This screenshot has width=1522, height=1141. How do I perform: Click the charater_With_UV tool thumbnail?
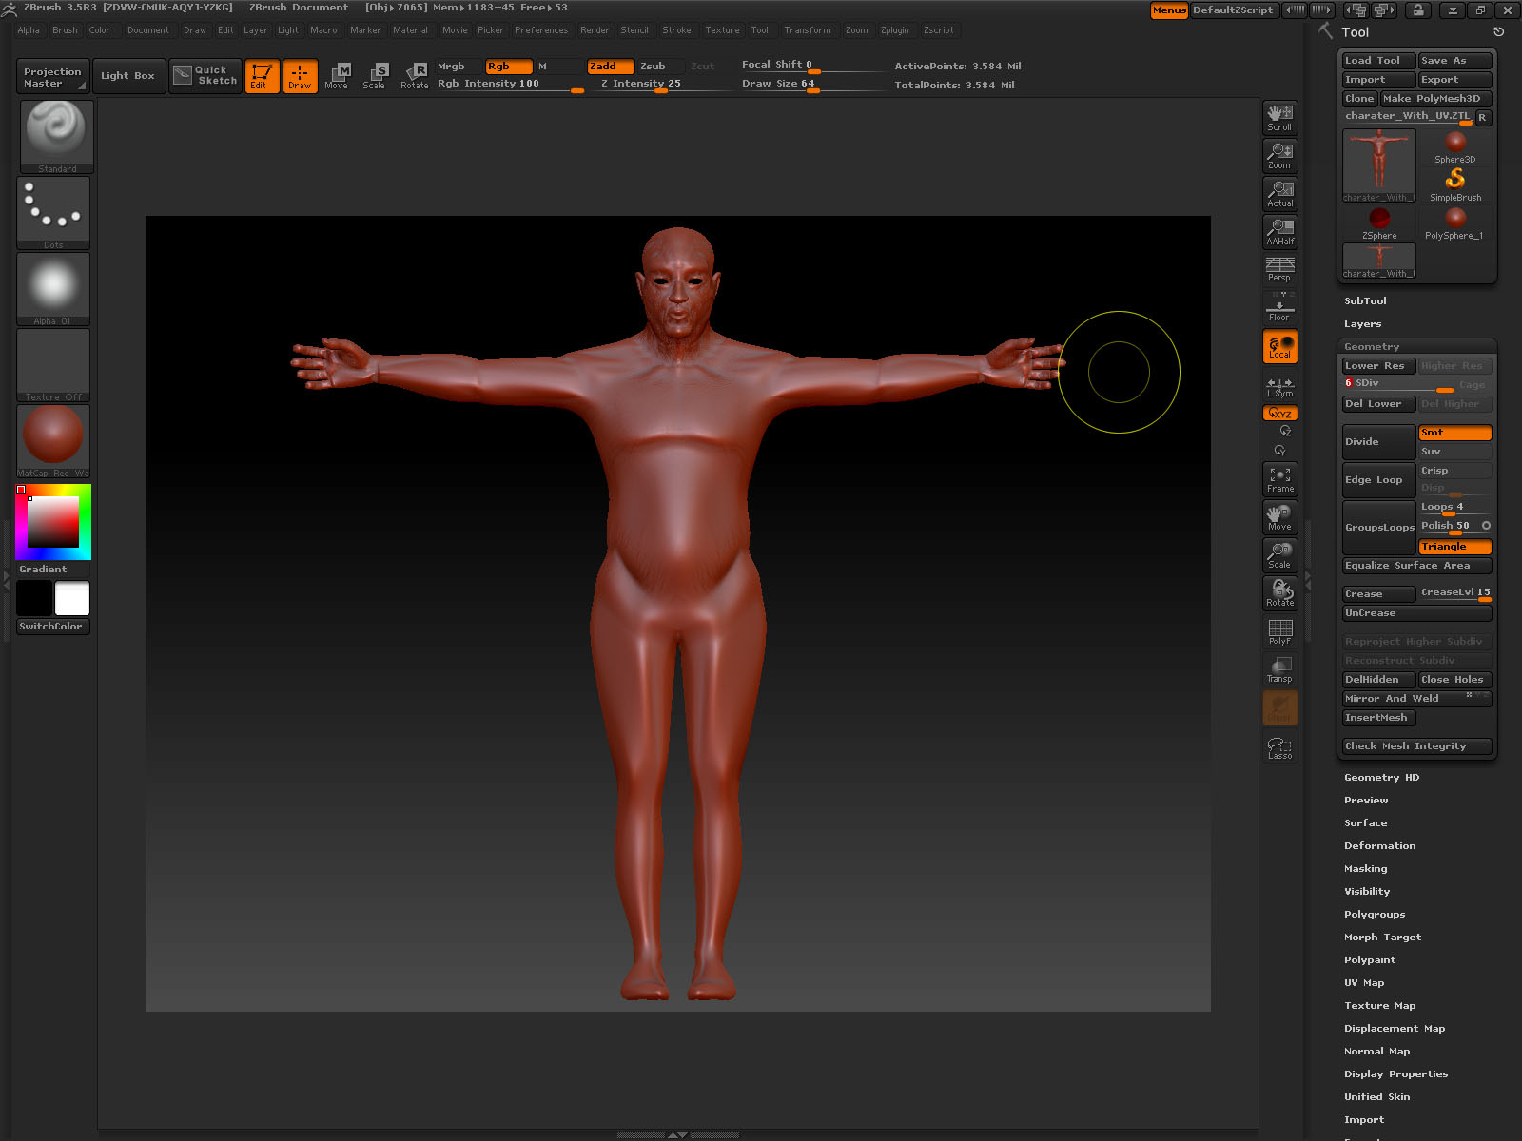tap(1378, 166)
